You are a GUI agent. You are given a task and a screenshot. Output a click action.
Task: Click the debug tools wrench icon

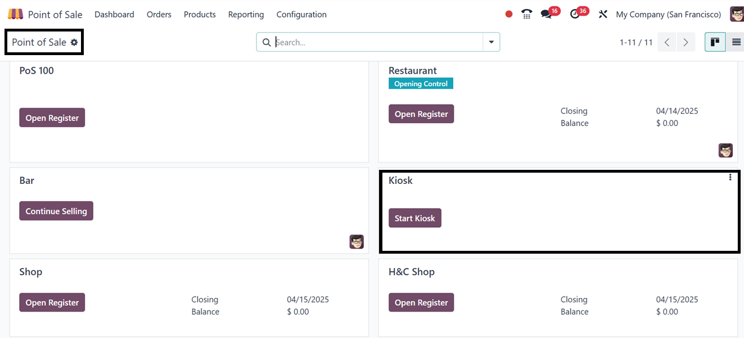pyautogui.click(x=603, y=14)
